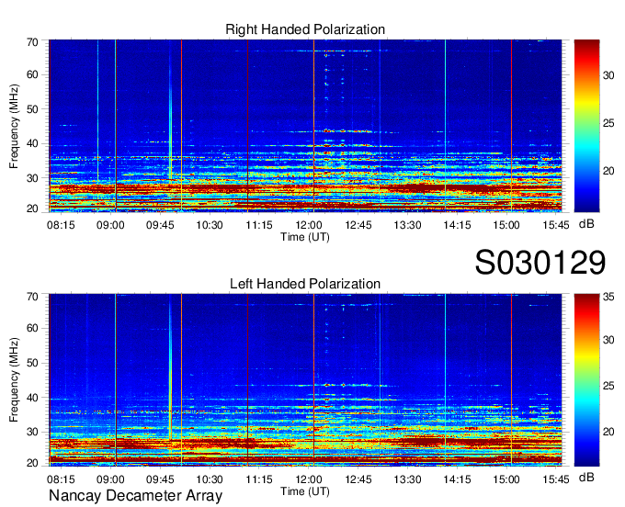Click the '11:15' time tick of Right Handed plot
This screenshot has width=625, height=507.
tap(259, 225)
